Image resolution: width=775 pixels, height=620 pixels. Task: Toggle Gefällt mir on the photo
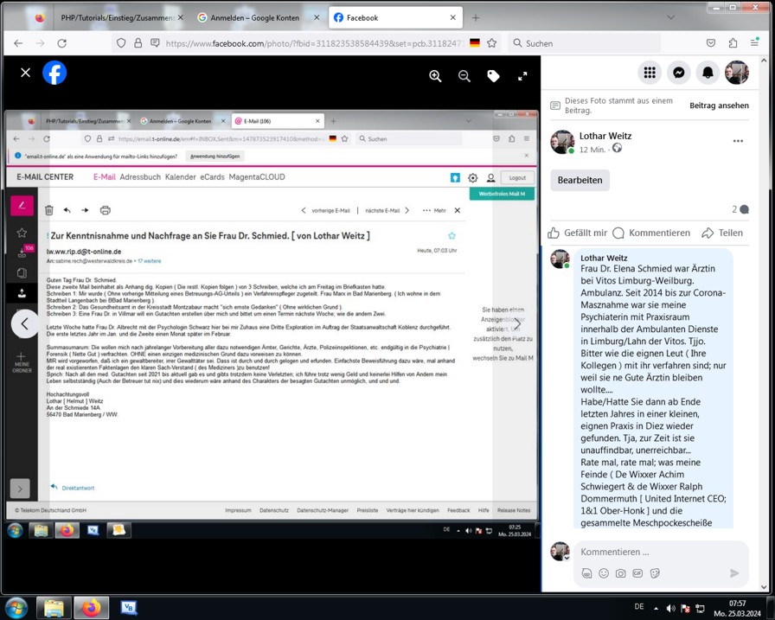(x=577, y=233)
